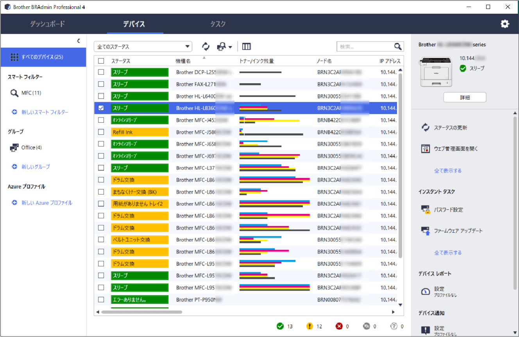Screen dimensions: 519x337
Task: Click the green ready status count icon
Action: tap(280, 326)
